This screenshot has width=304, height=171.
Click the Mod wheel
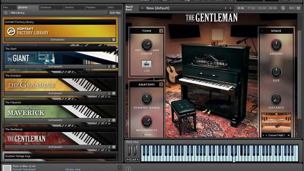(135, 151)
